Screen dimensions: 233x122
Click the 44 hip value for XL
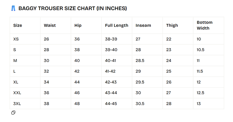point(77,82)
